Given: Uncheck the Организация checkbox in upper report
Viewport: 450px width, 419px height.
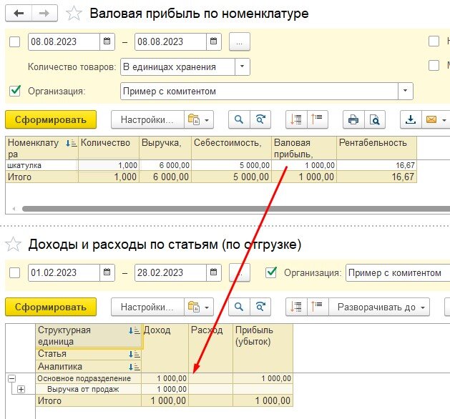Looking at the screenshot, I should click(x=15, y=91).
